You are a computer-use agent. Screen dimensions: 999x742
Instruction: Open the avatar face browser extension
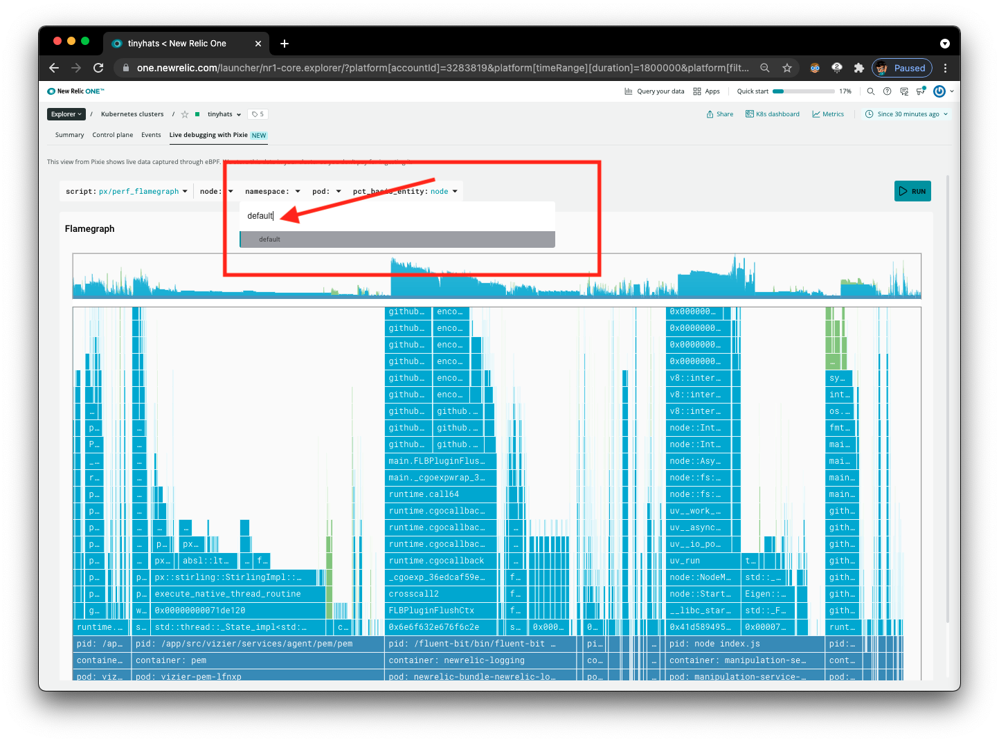(x=815, y=68)
